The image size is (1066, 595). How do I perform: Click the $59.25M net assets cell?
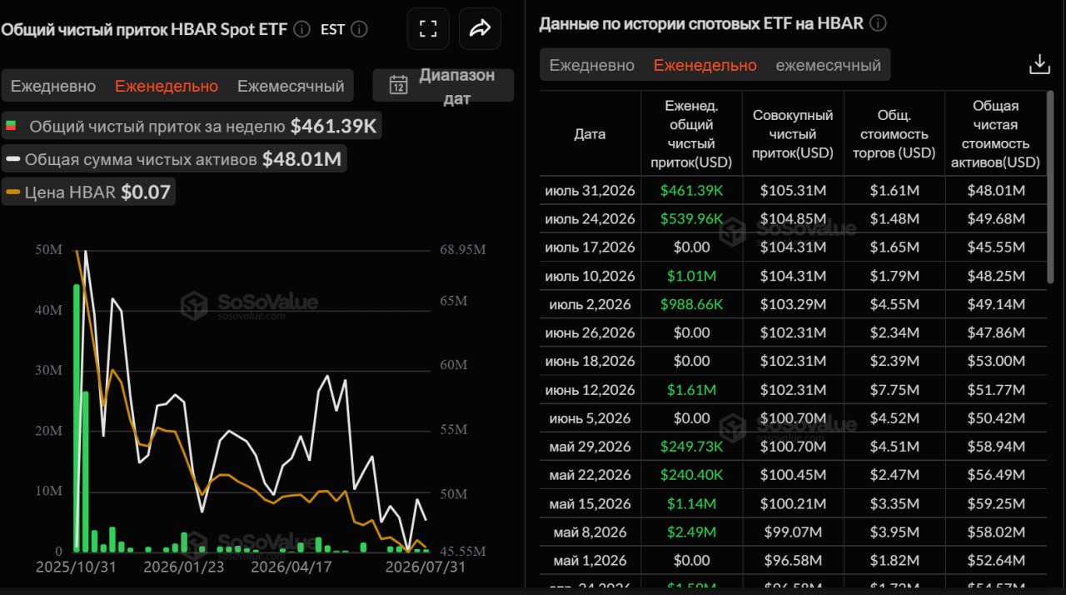pos(996,503)
